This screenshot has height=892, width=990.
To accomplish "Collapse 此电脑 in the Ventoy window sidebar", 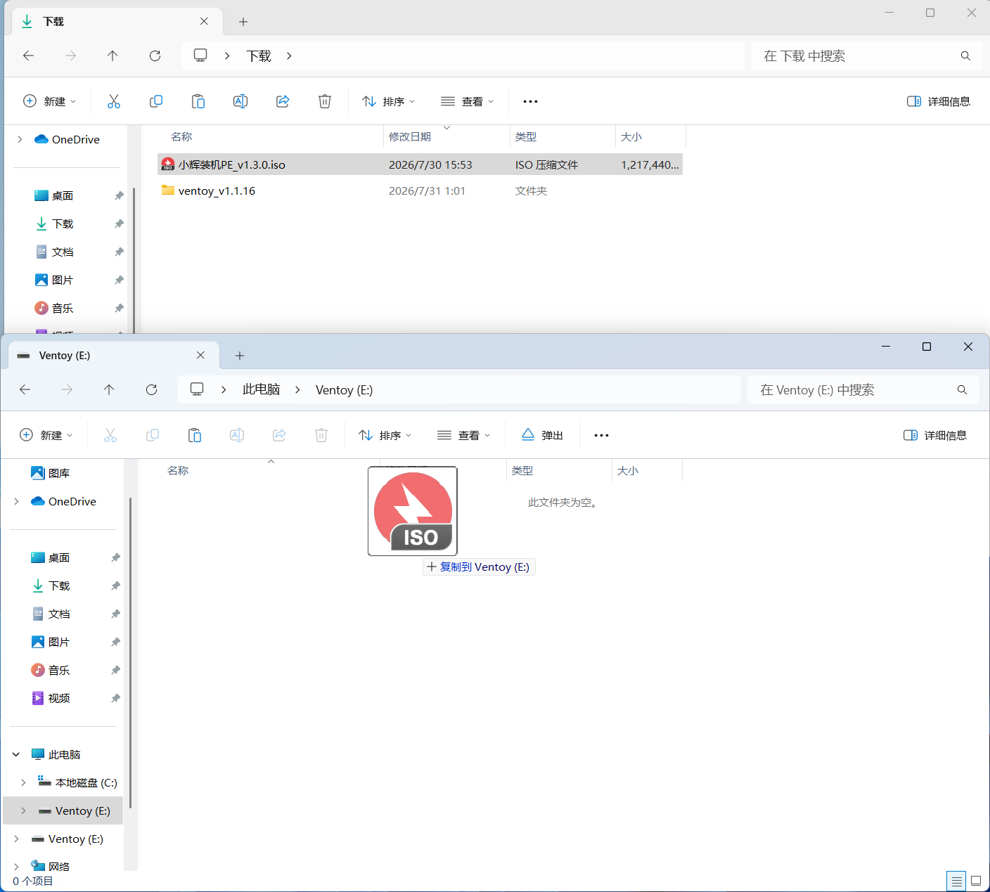I will [x=16, y=754].
